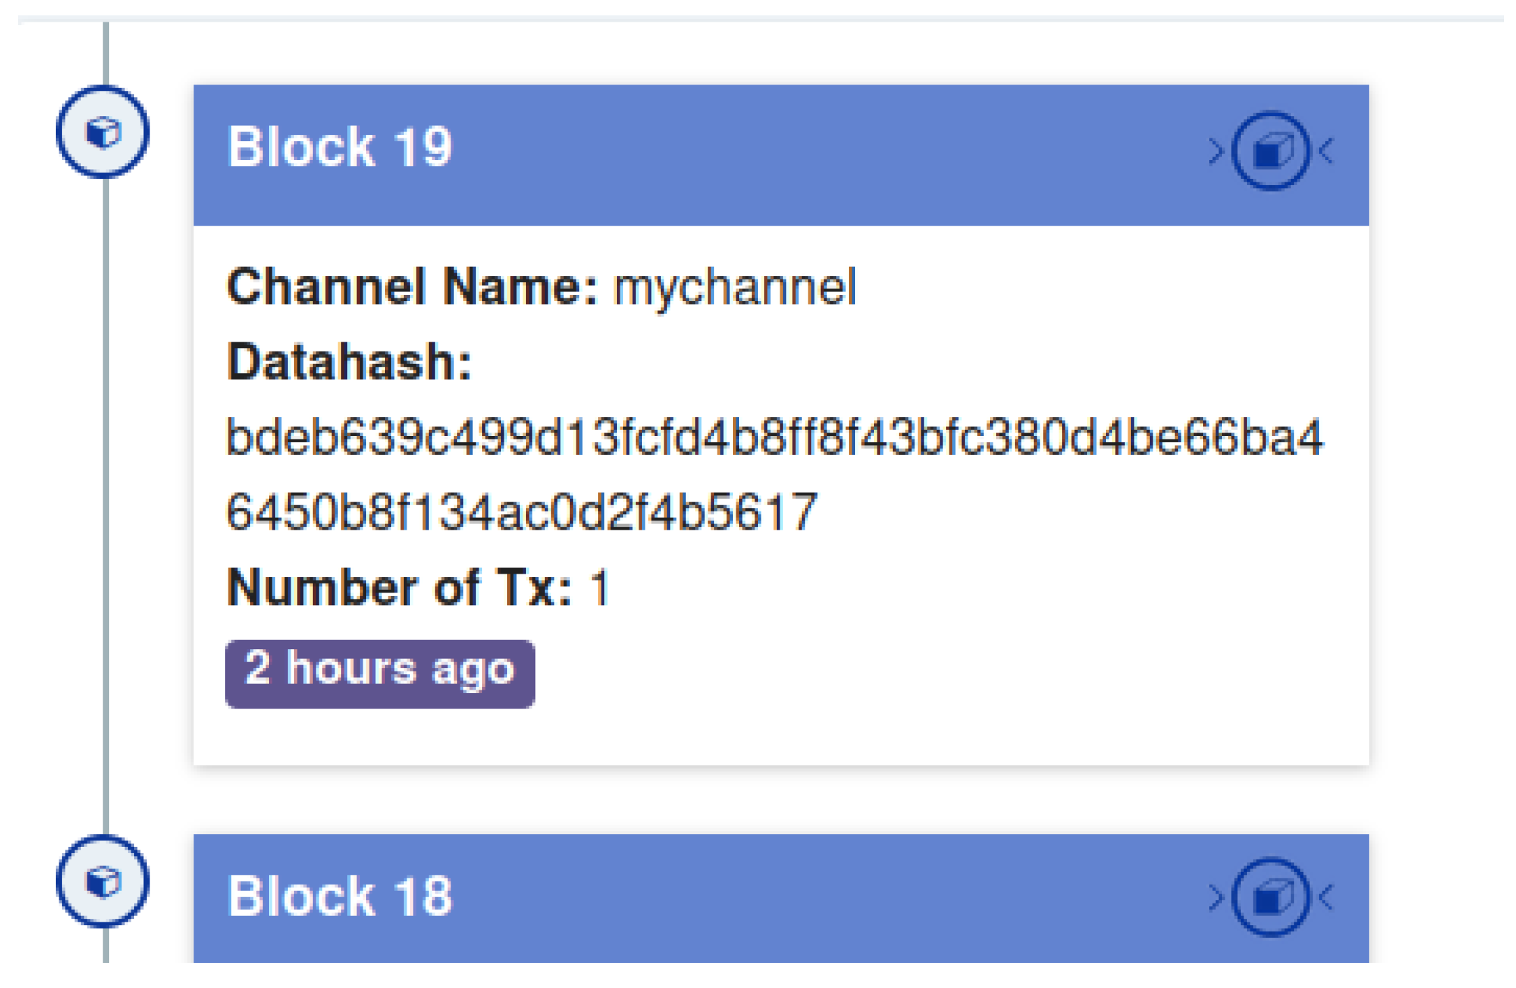Viewport: 1516px width, 988px height.
Task: Click the Number of Tx label
Action: (399, 587)
